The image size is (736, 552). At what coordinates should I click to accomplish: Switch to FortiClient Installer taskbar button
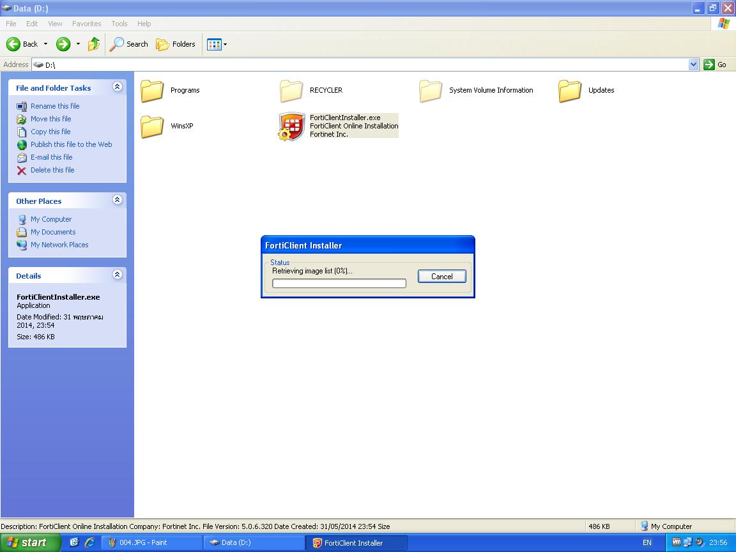[x=356, y=542]
